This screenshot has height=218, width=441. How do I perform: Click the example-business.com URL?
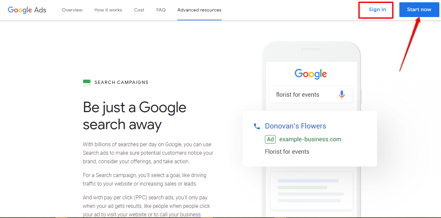point(310,139)
